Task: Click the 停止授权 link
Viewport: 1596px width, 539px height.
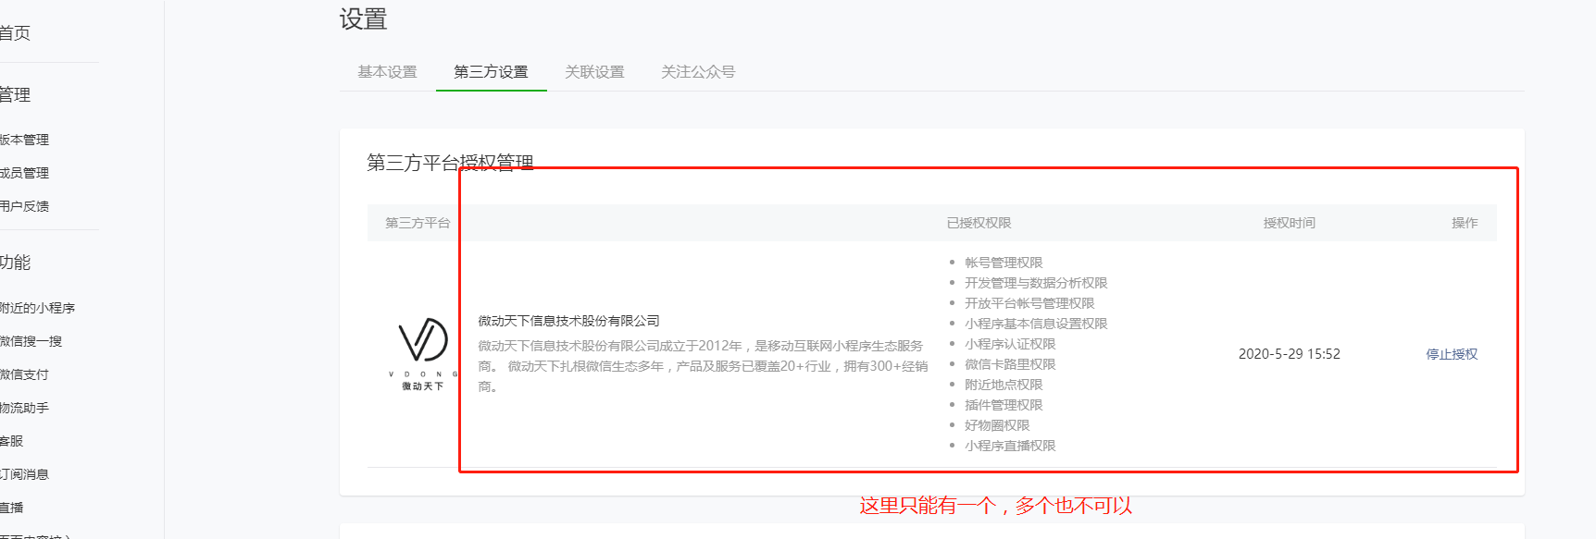Action: coord(1452,354)
